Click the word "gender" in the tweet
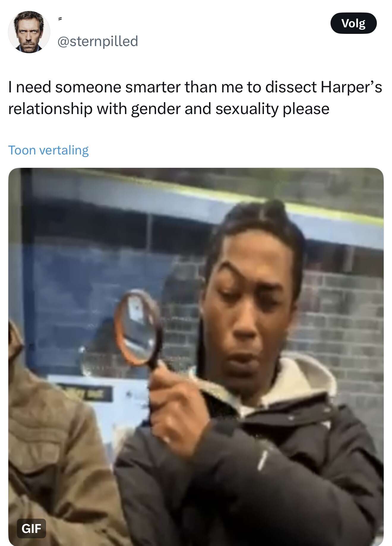 point(156,109)
